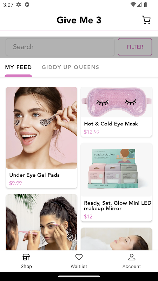
Task: Tap the Wi-Fi signal icon
Action: pyautogui.click(x=133, y=5)
